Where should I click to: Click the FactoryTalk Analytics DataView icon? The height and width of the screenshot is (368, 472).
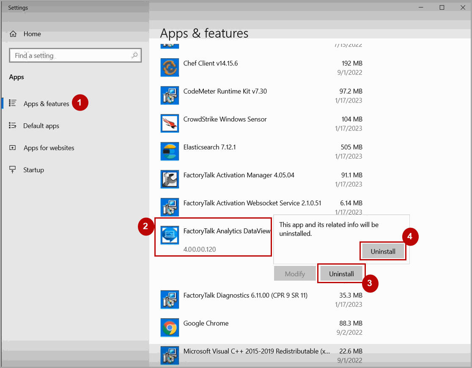[170, 235]
